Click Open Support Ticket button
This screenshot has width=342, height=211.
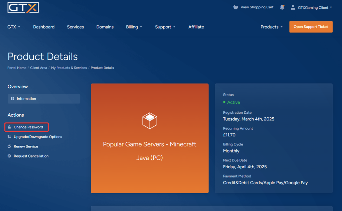click(x=311, y=27)
